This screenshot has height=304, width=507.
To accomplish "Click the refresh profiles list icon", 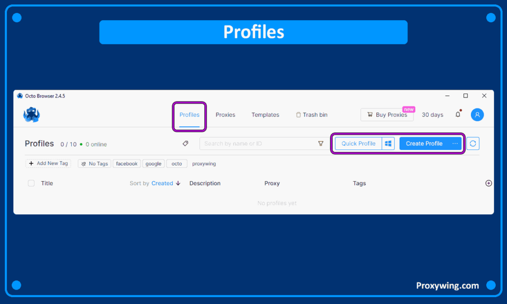I will pos(473,144).
